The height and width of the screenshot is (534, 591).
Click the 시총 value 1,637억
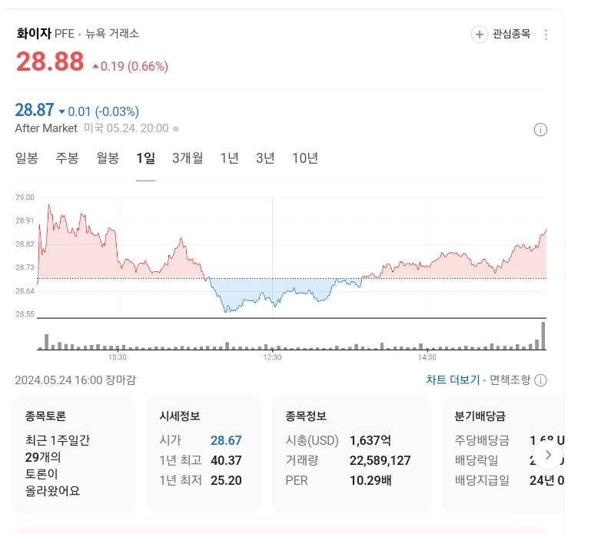point(370,440)
